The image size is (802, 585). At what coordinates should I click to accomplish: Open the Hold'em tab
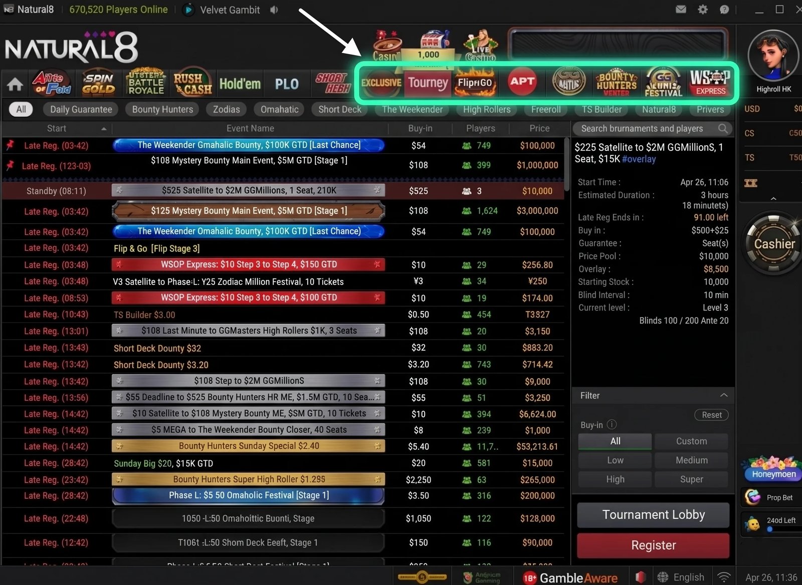[240, 84]
